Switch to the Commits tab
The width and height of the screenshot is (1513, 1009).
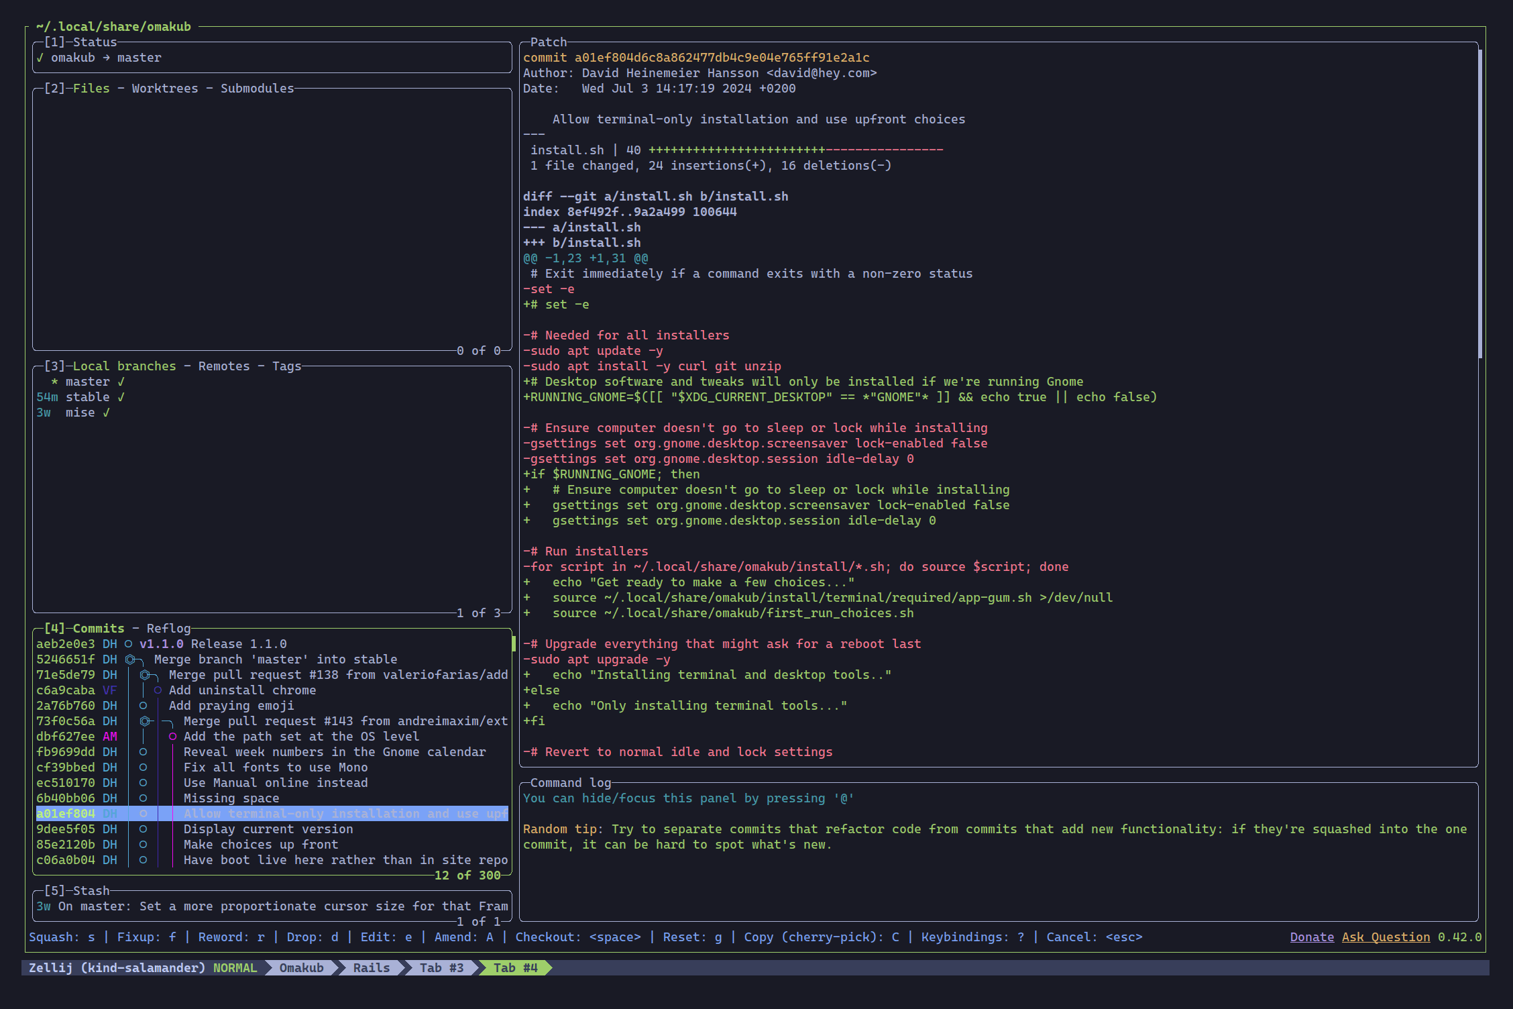pyautogui.click(x=99, y=629)
